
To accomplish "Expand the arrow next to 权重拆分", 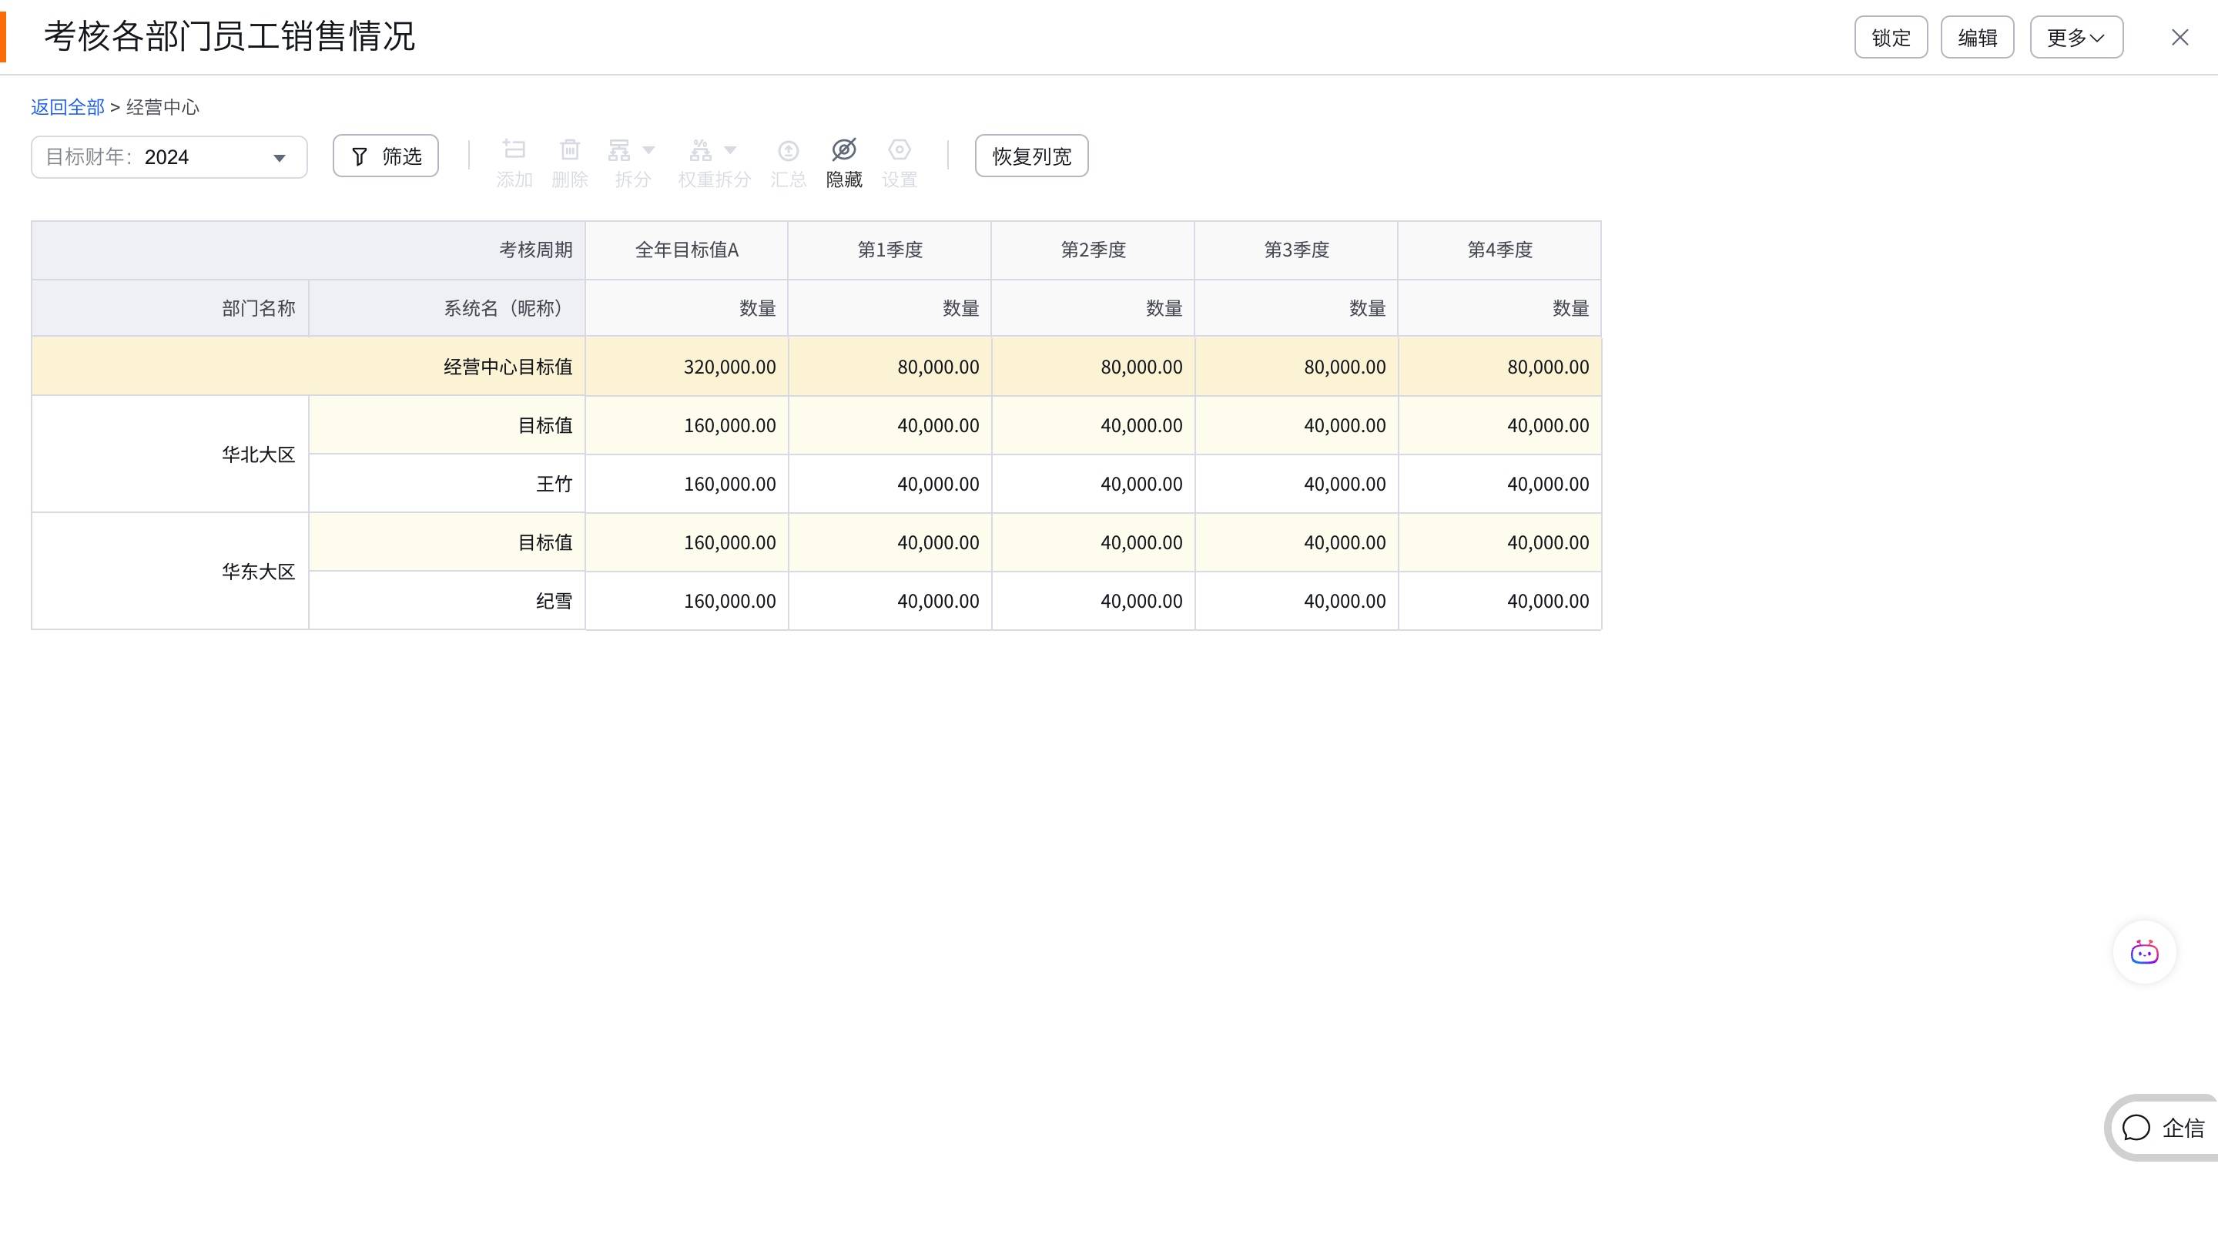I will tap(731, 149).
